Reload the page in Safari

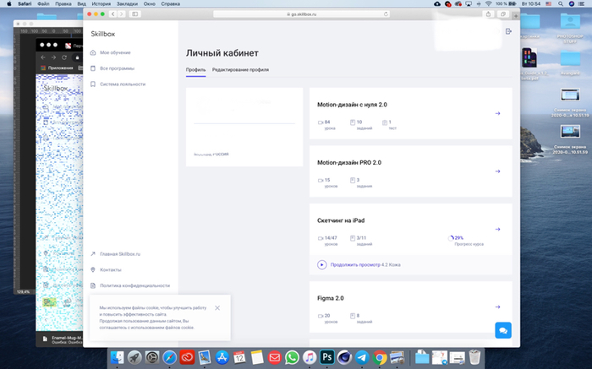(x=386, y=14)
